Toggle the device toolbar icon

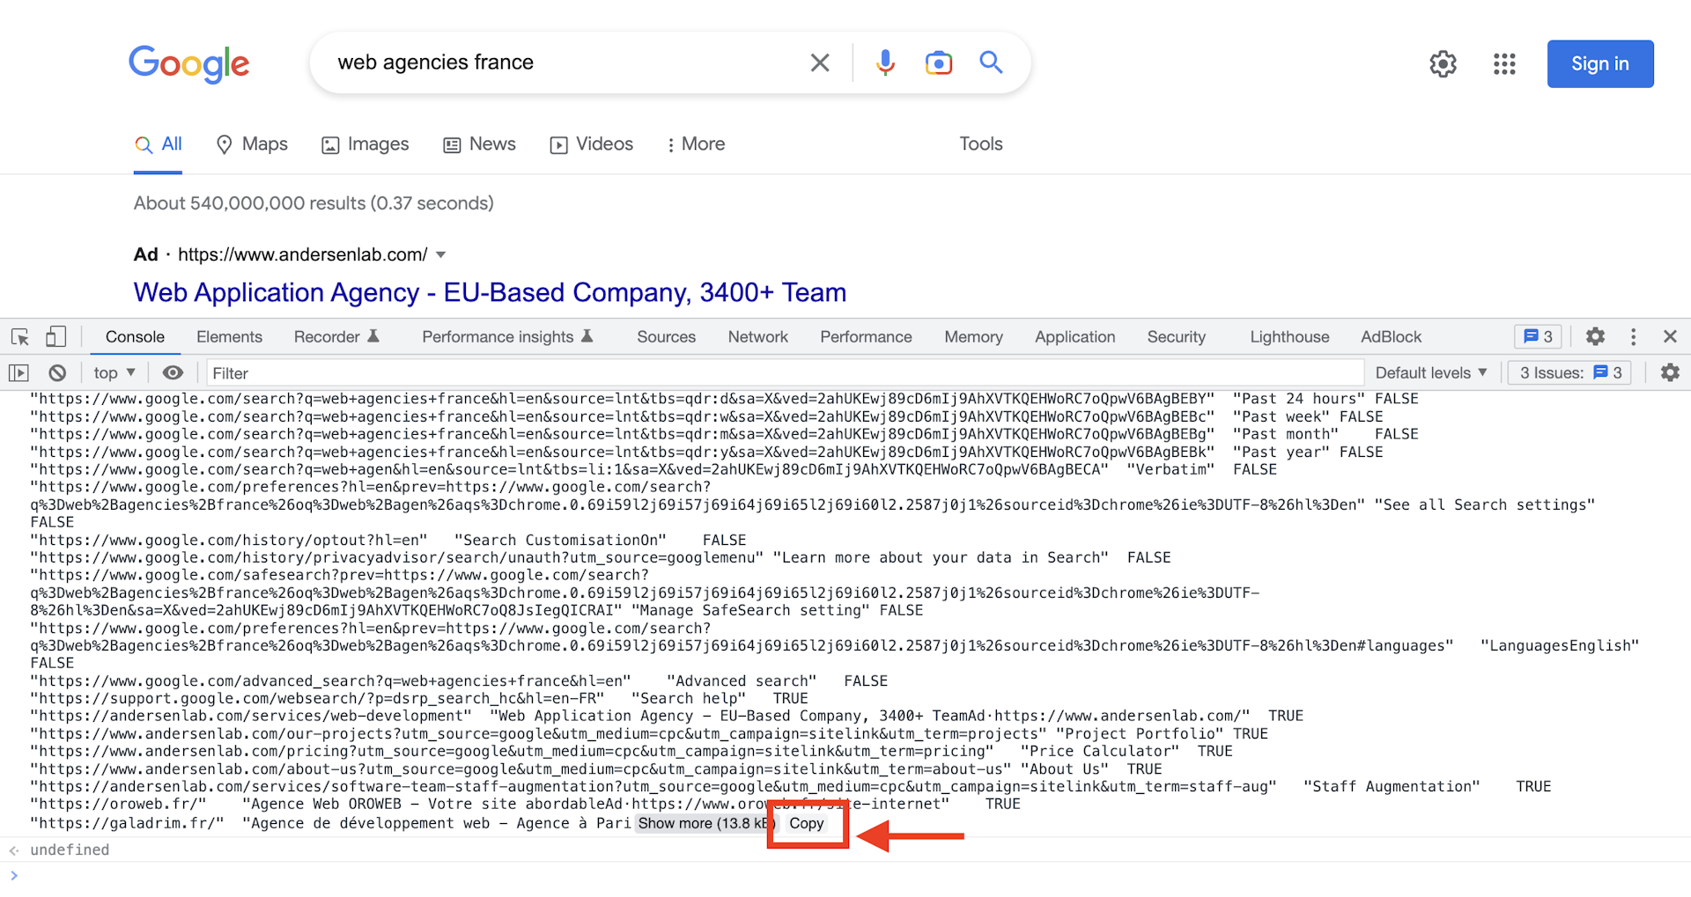(x=55, y=337)
